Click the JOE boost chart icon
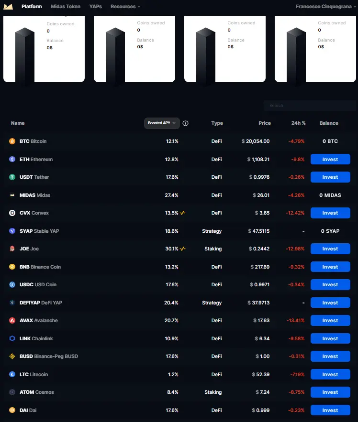The height and width of the screenshot is (422, 358). coord(183,249)
